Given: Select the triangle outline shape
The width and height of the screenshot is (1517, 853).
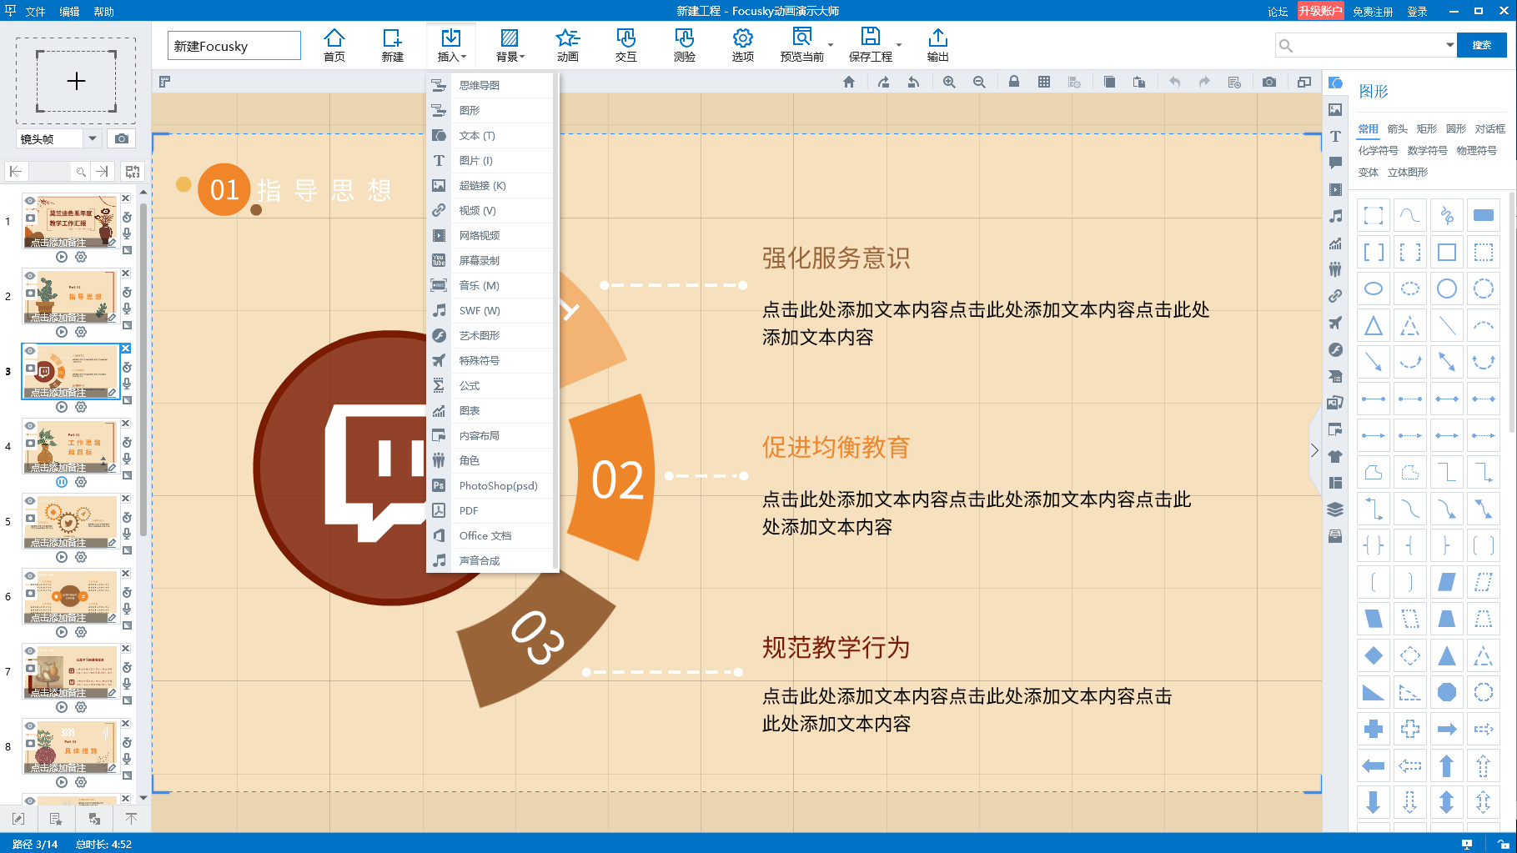Looking at the screenshot, I should click(1374, 325).
